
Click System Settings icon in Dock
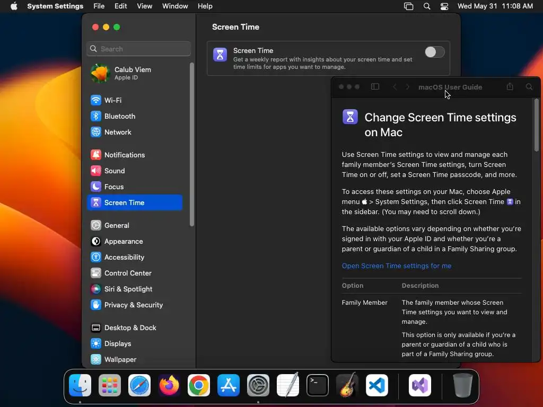[x=258, y=385]
